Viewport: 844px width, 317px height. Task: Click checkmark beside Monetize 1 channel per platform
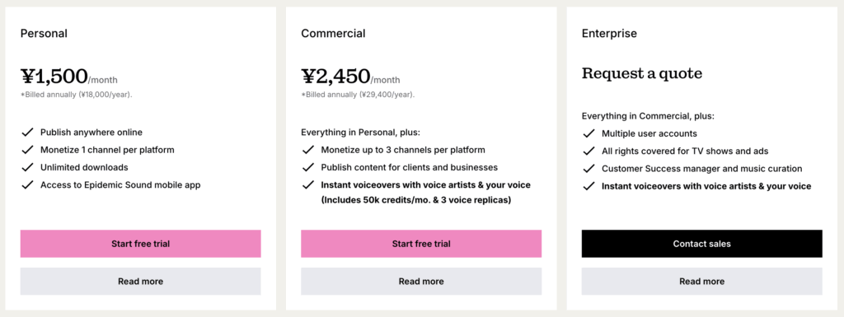pos(27,150)
